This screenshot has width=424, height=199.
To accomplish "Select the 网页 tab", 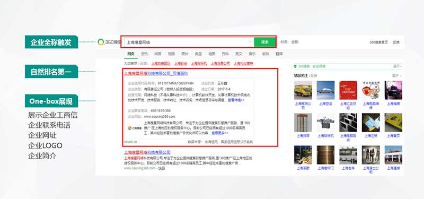I will pos(131,54).
